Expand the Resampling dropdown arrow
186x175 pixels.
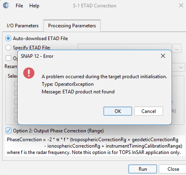pyautogui.click(x=181, y=68)
